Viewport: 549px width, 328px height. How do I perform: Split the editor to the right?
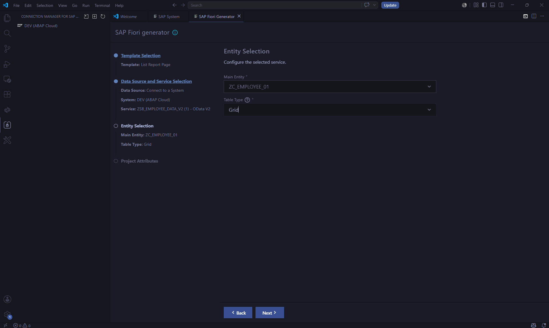point(534,16)
